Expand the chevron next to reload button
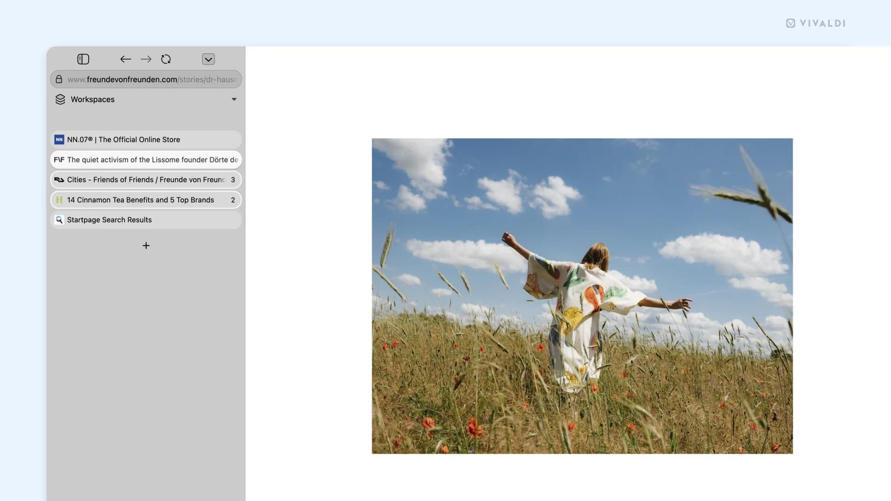This screenshot has height=501, width=891. pos(208,59)
